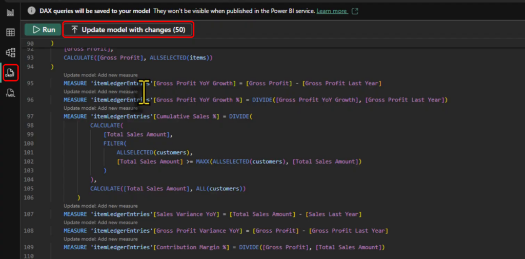Open the Report view in sidebar
This screenshot has height=259, width=525.
[10, 13]
